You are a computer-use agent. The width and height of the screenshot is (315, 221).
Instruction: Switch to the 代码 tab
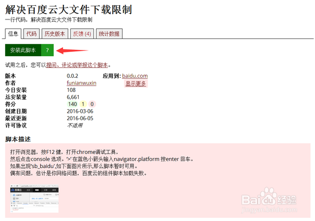[31, 34]
